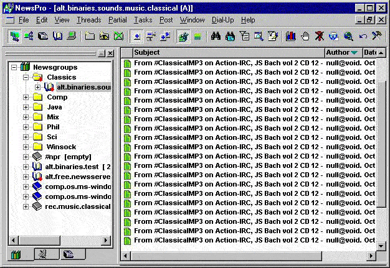Click the black binoculars find icon
Viewport: 390px width, 268px height.
(216, 37)
